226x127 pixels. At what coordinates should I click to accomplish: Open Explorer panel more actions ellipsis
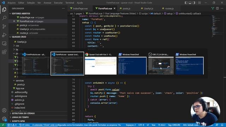[63, 8]
